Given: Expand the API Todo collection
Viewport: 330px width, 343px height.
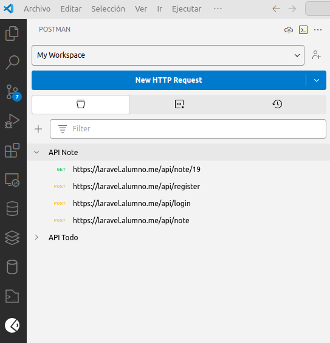Looking at the screenshot, I should 36,237.
